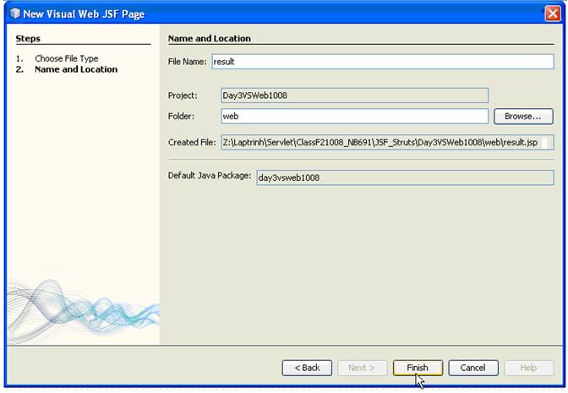Select step 2 Name and Location

pyautogui.click(x=76, y=69)
